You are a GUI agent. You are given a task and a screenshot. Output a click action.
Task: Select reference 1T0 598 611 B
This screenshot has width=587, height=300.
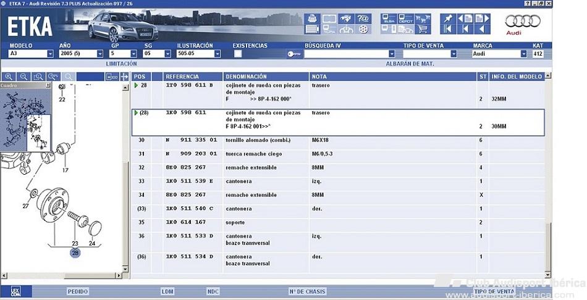(190, 85)
